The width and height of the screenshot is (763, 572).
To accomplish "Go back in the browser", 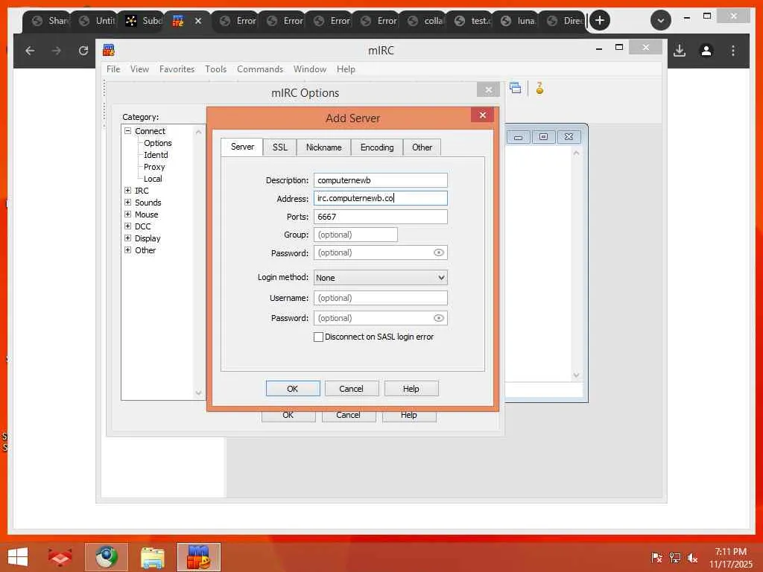I will point(30,51).
